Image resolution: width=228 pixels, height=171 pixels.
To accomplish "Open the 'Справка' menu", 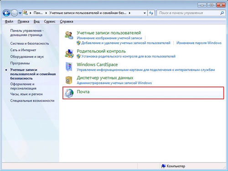I will 67,21.
